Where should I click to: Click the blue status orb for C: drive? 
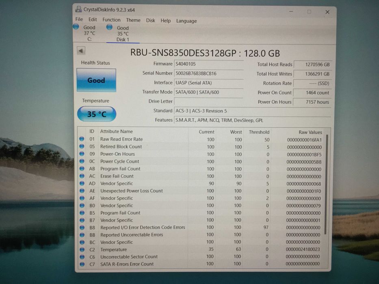pyautogui.click(x=76, y=26)
